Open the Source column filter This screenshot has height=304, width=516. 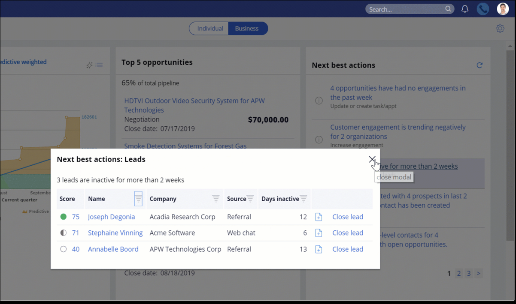pyautogui.click(x=250, y=199)
